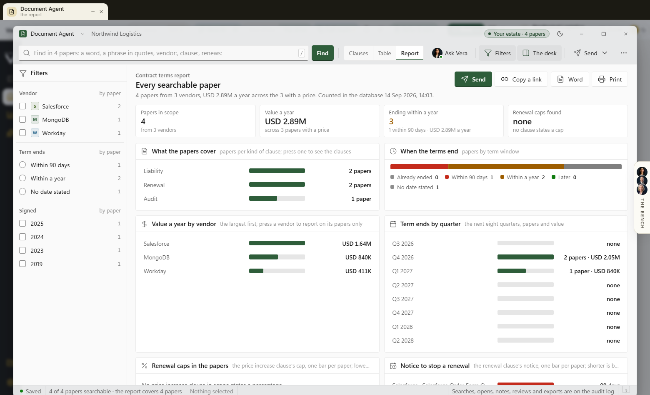Select 'Within 90 days' term filter
The height and width of the screenshot is (395, 650).
(x=22, y=165)
